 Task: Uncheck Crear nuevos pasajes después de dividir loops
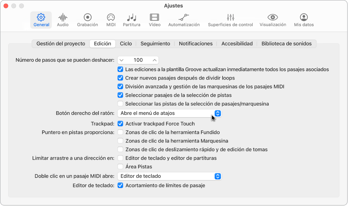pos(120,78)
